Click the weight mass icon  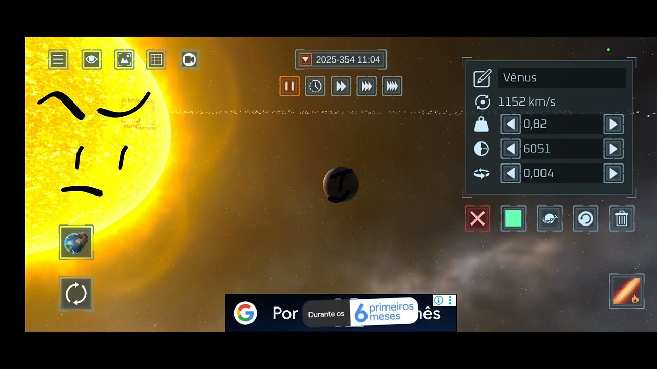(481, 125)
